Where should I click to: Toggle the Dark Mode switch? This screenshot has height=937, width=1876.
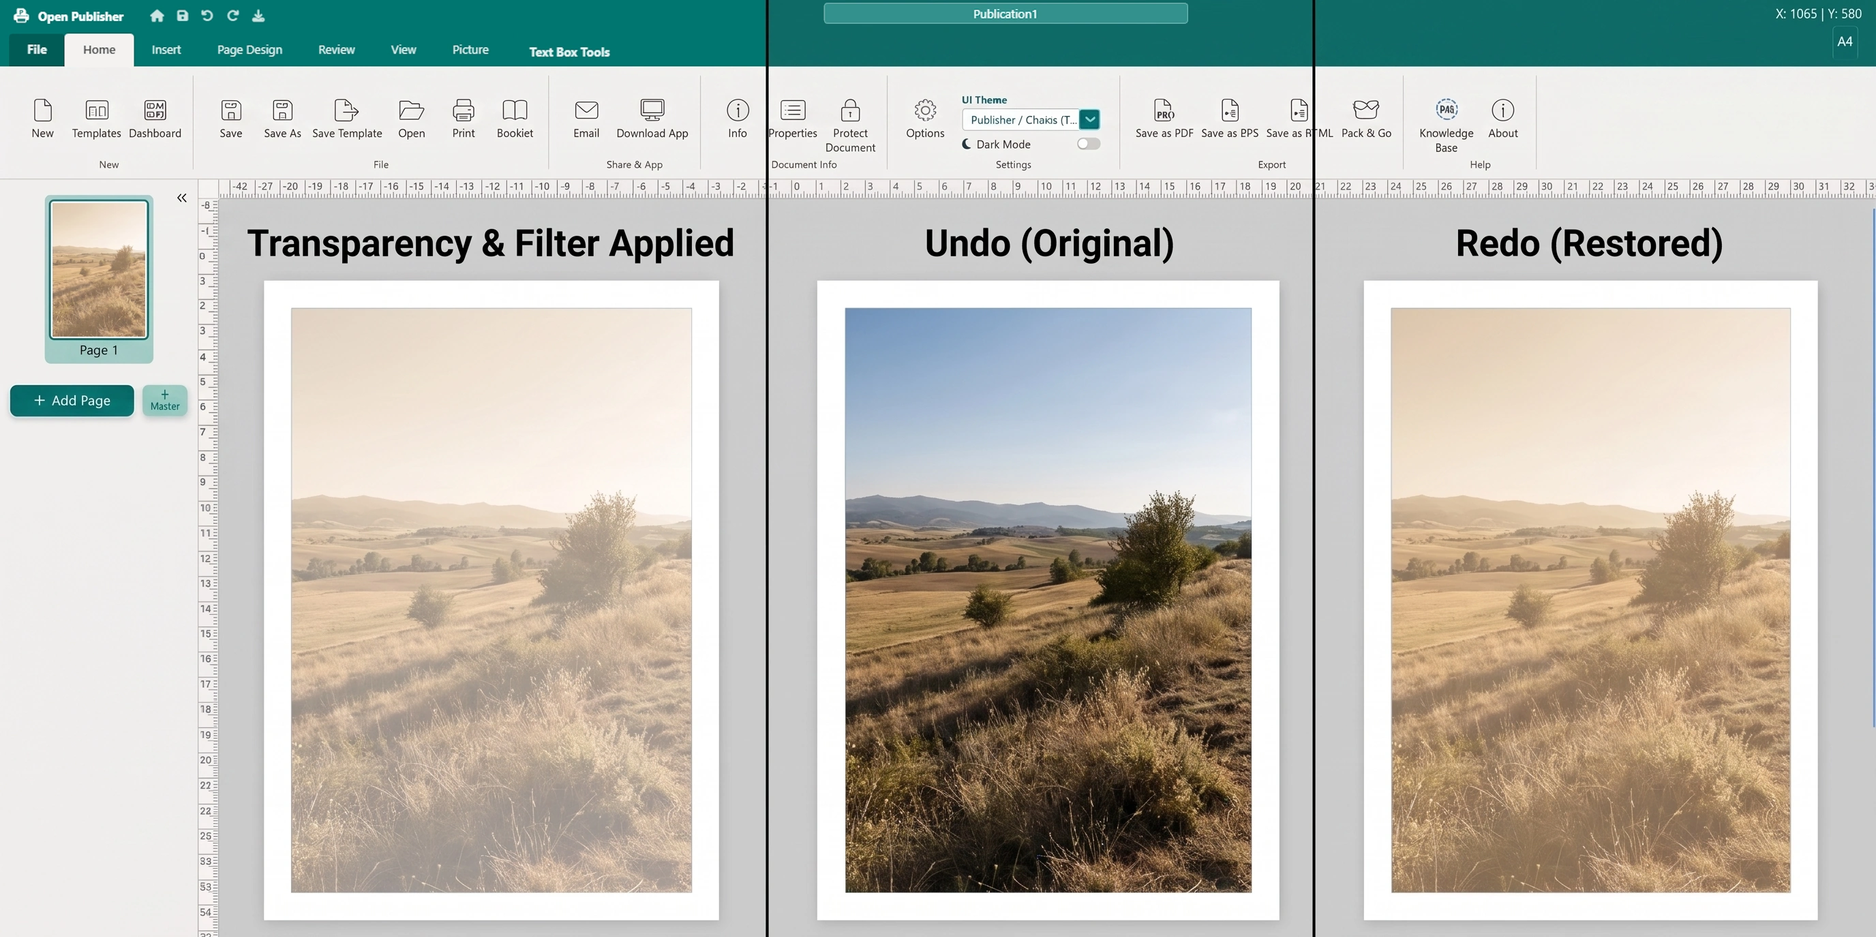[1088, 144]
